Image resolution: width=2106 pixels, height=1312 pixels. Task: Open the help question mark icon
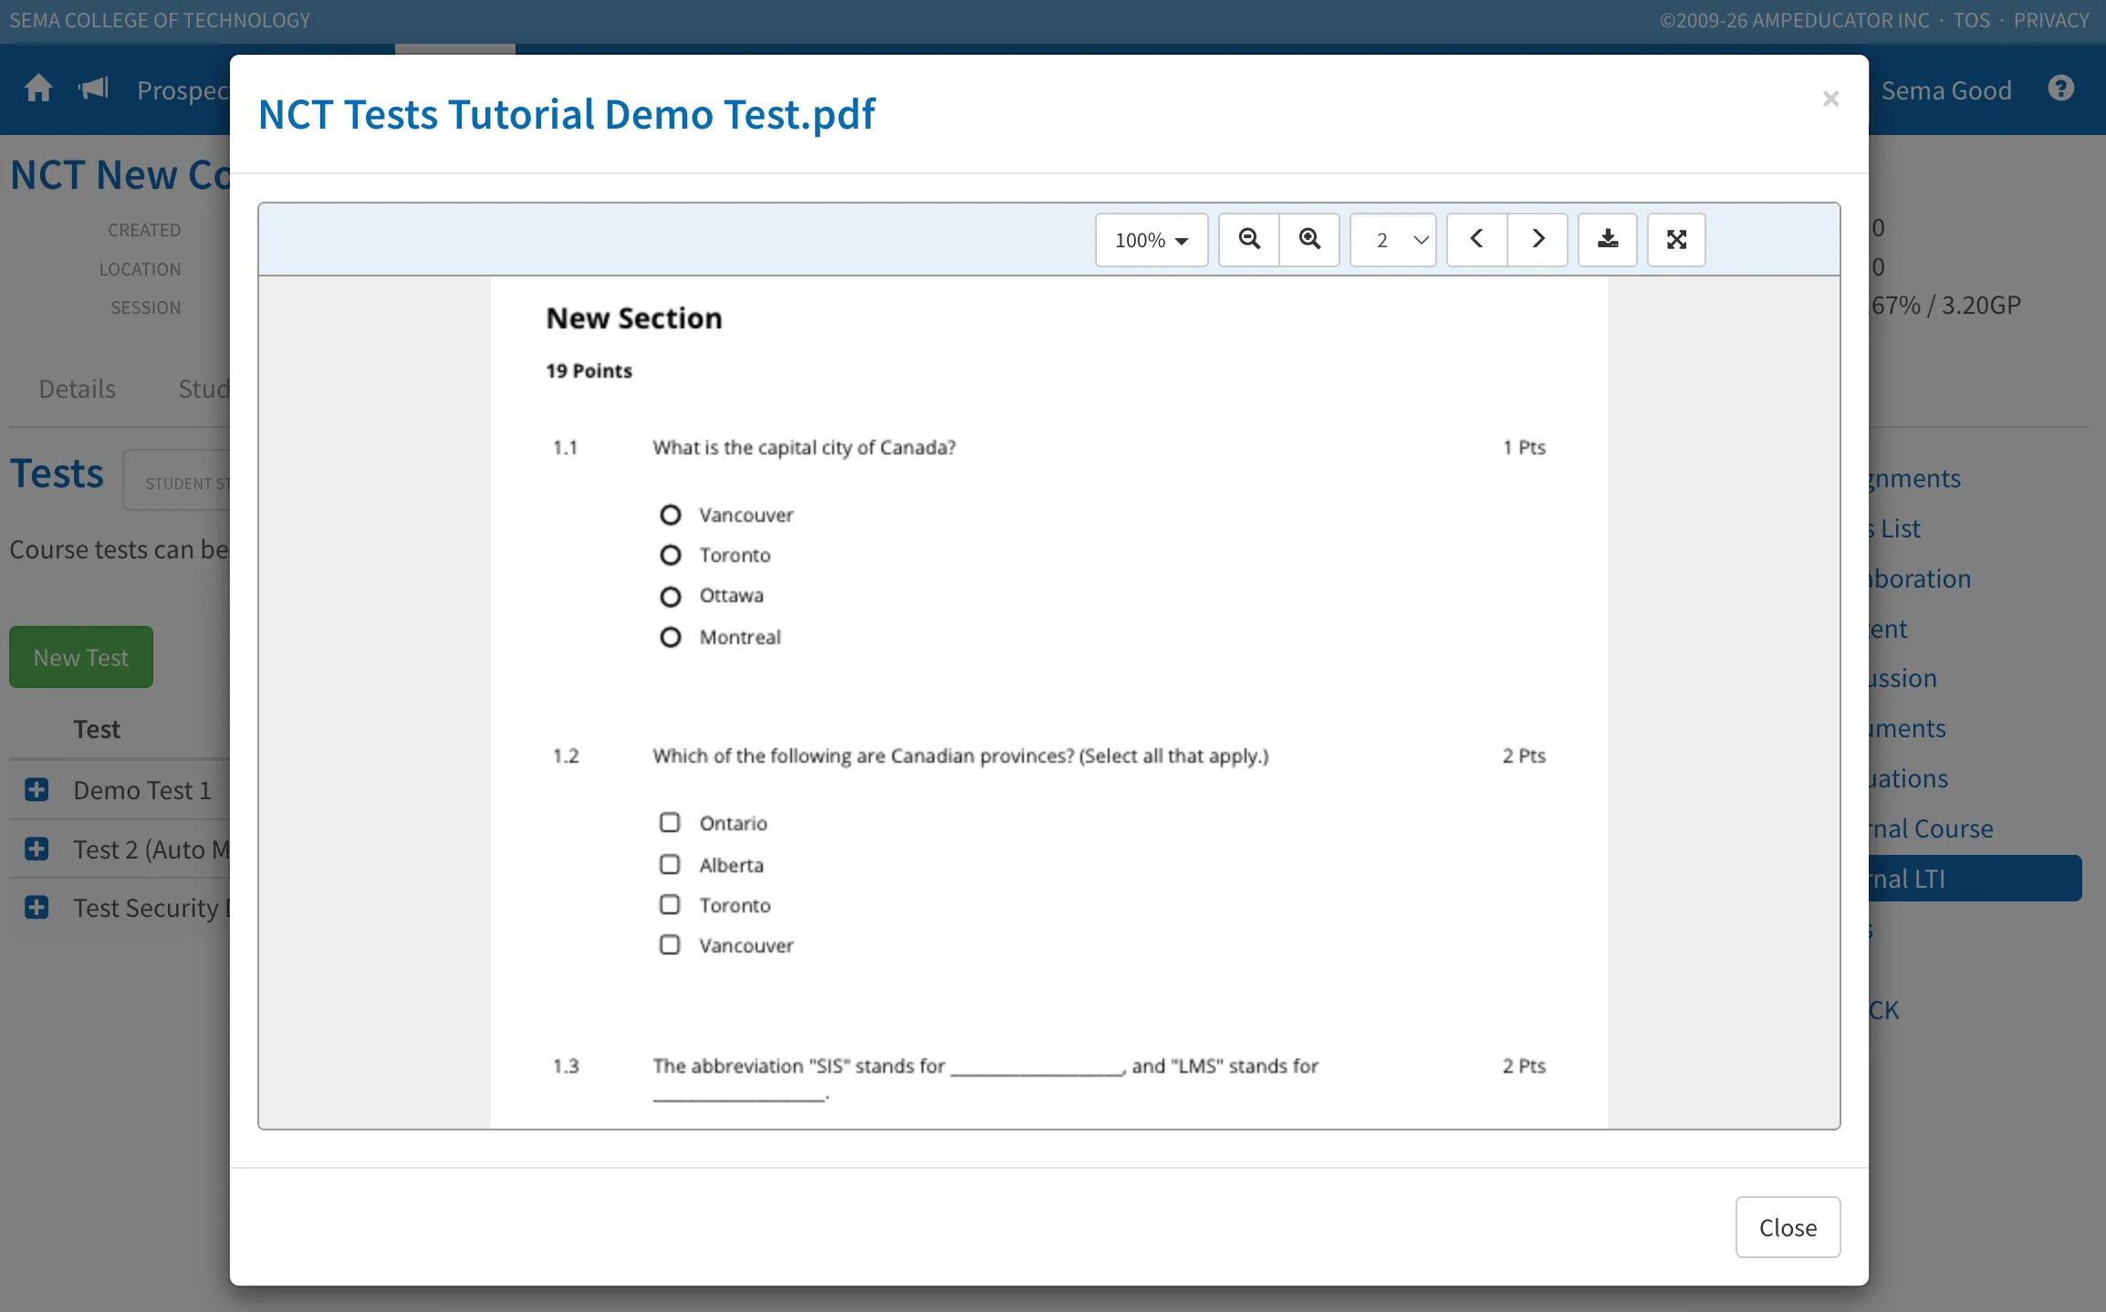click(2061, 89)
